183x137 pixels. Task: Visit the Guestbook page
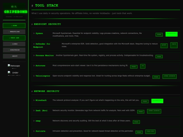pyautogui.click(x=14, y=50)
